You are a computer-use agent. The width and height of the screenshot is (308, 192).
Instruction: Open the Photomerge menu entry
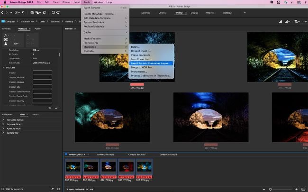point(139,72)
